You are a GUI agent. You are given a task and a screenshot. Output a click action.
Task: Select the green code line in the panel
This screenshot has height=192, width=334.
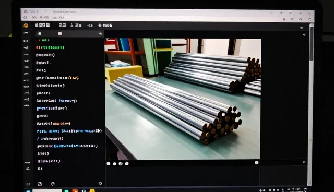click(x=50, y=47)
